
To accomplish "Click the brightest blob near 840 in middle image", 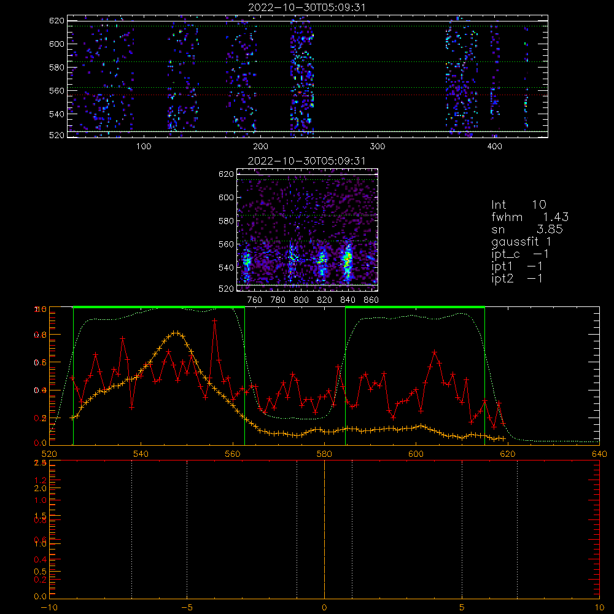I will click(x=347, y=260).
